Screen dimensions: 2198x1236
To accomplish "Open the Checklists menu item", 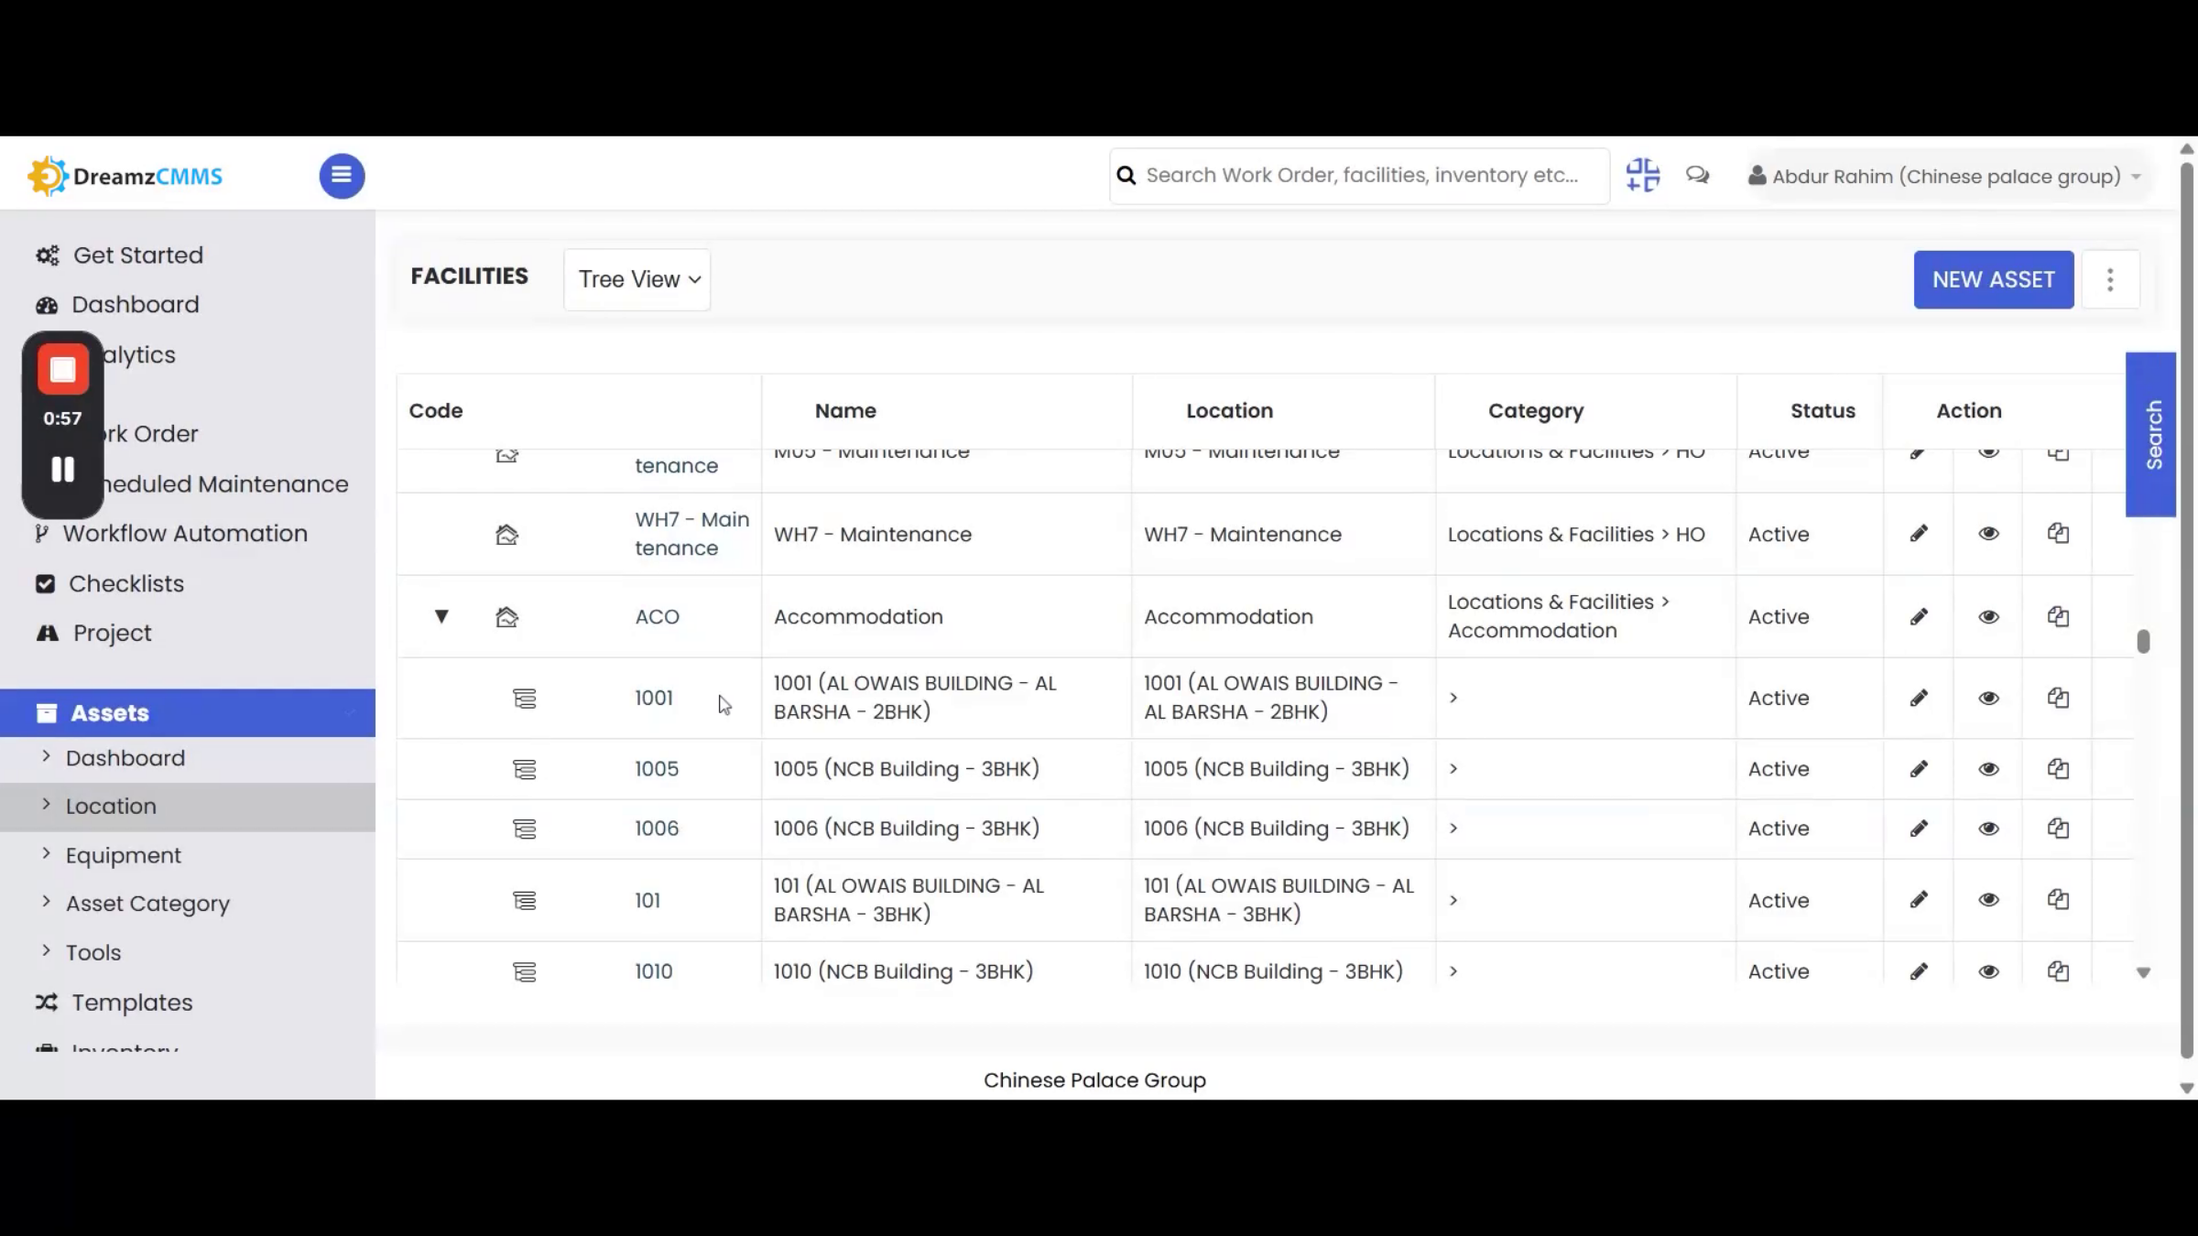I will pyautogui.click(x=110, y=584).
